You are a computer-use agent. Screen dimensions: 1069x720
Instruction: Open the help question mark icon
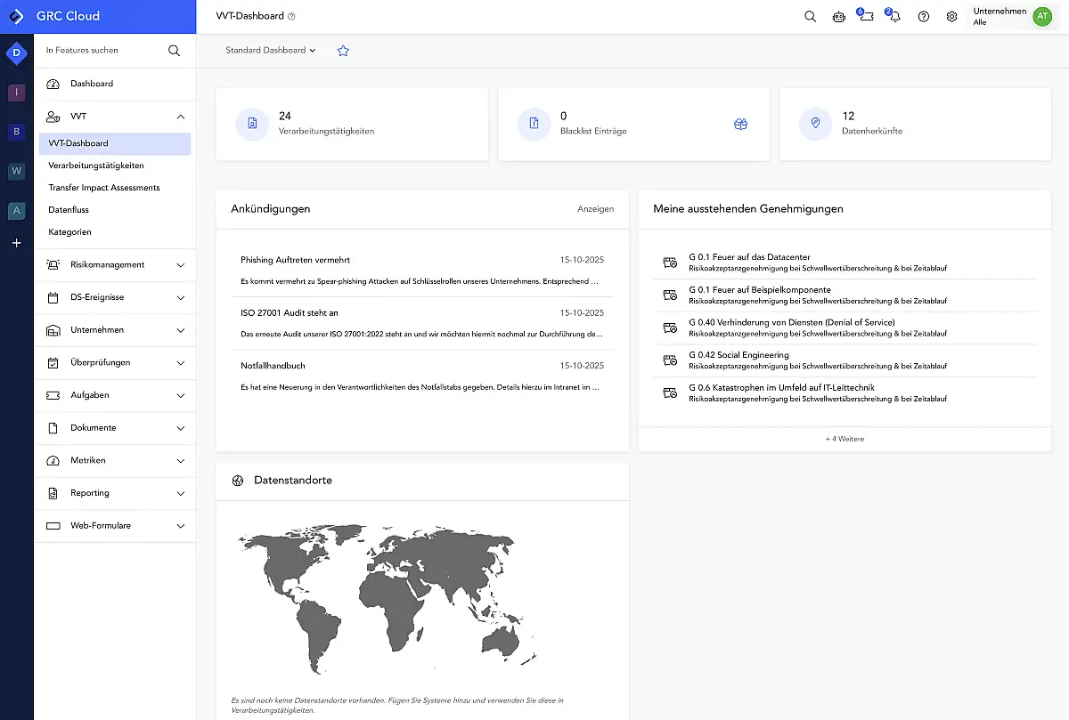[x=923, y=17]
